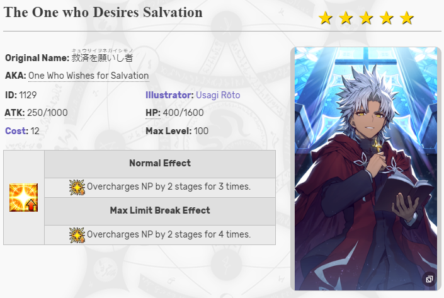Click the fifth gold rarity star
Screen dimensions: 444x298
pos(407,18)
